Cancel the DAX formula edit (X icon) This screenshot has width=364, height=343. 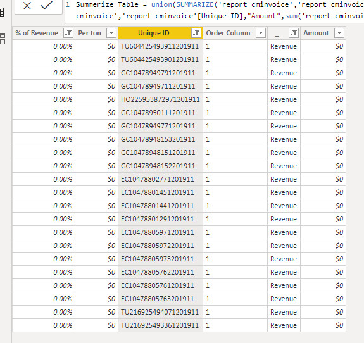[x=27, y=6]
